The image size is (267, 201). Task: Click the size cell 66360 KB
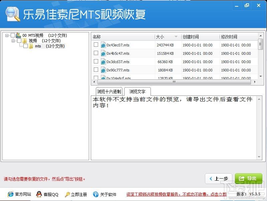165,62
